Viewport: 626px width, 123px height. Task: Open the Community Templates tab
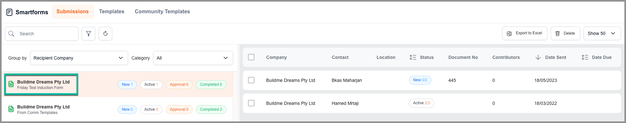point(162,12)
